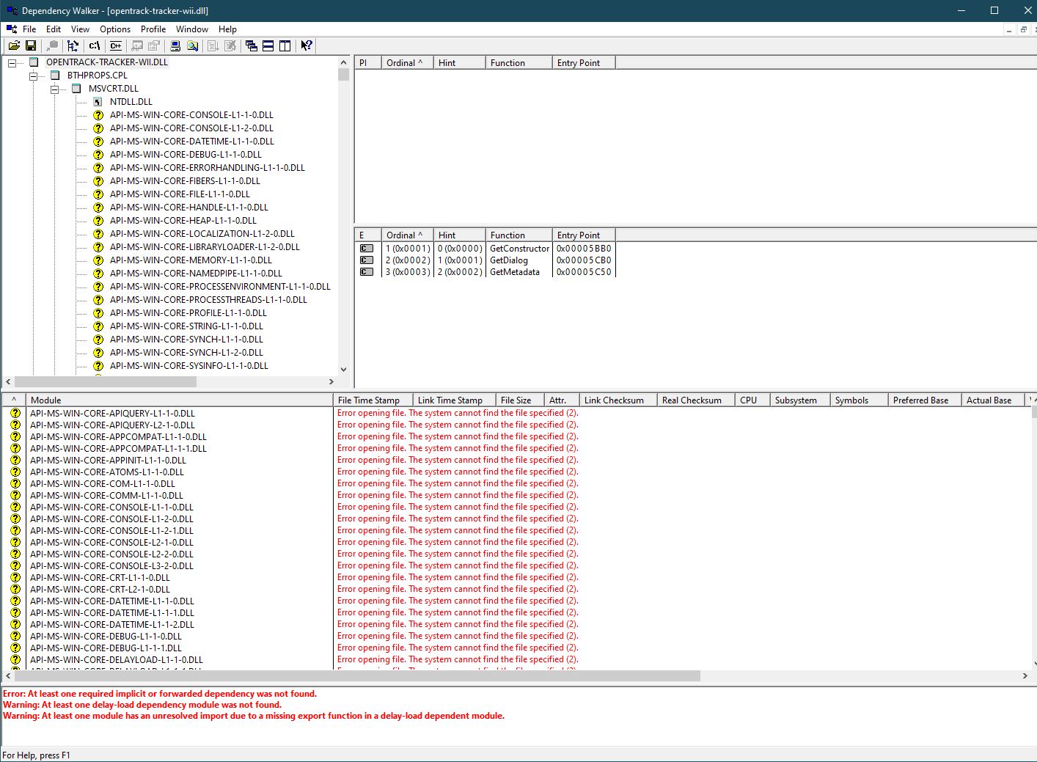Image resolution: width=1037 pixels, height=762 pixels.
Task: Click the Cascade windows icon
Action: [x=252, y=45]
